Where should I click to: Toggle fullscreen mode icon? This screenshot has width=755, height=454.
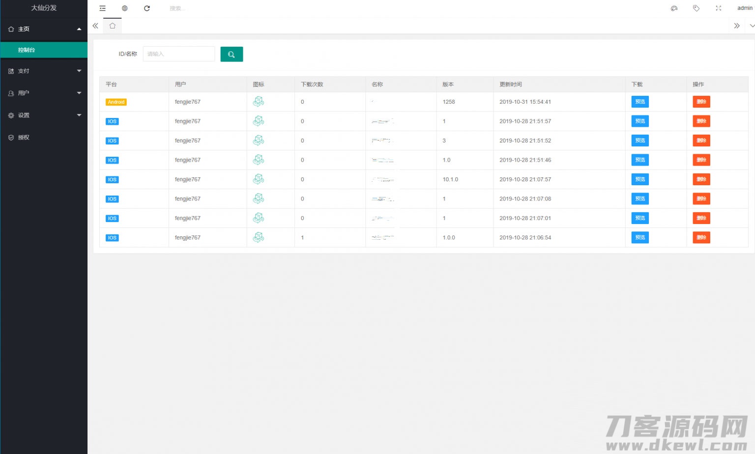718,8
